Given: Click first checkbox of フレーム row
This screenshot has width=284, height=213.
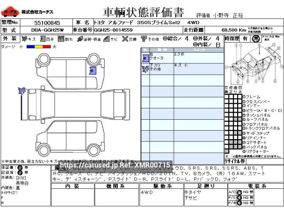Looking at the screenshot, I should point(227,97).
